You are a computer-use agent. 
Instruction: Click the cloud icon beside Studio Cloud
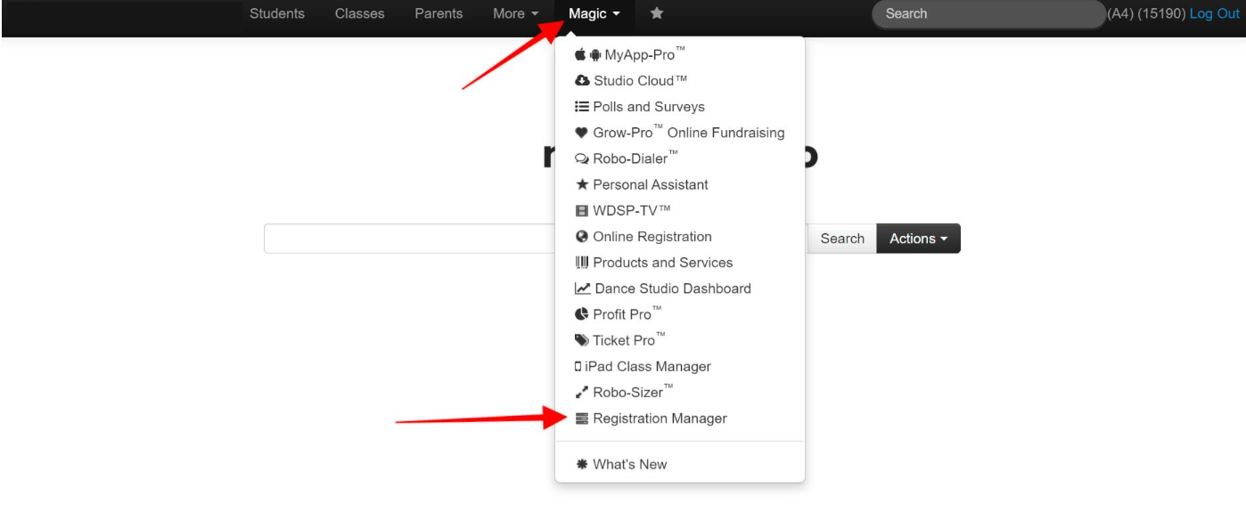(582, 81)
